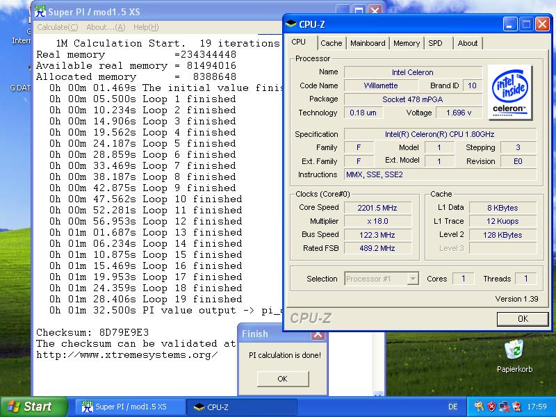
Task: Click the Code Name value Willamette
Action: tap(380, 85)
